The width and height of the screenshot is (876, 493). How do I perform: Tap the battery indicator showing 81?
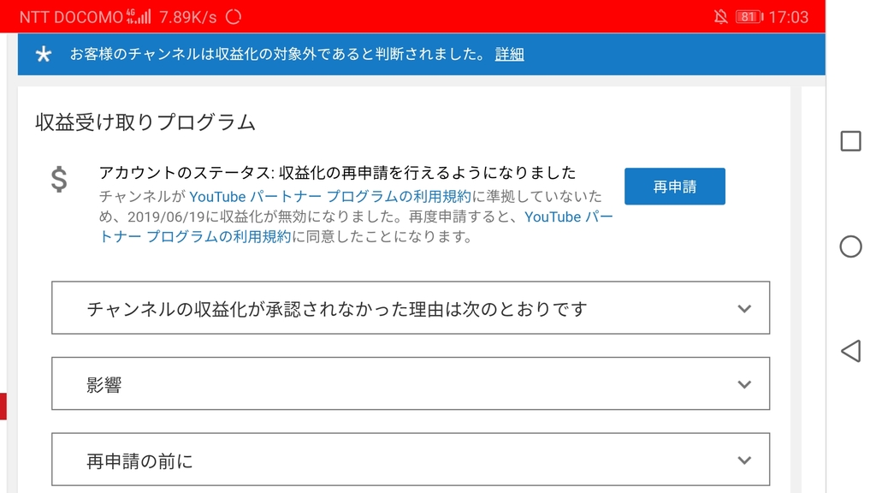coord(749,17)
